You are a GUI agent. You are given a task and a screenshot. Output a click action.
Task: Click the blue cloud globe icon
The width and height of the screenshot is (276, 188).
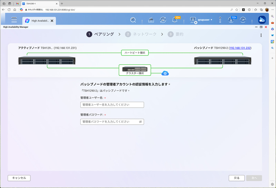coord(165,73)
